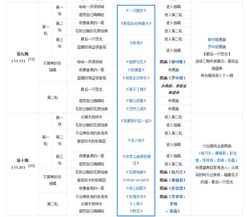Viewport: 247px width, 217px height.
Task: Select the 第十期 episode heading
Action: click(x=23, y=161)
